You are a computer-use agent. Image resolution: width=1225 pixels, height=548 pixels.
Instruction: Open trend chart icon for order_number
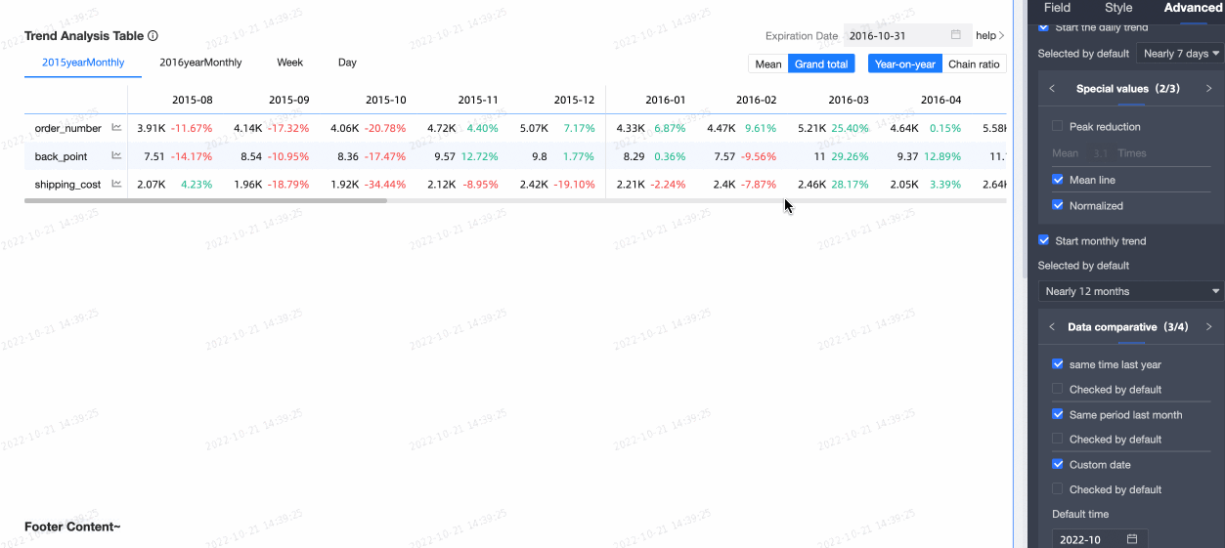click(116, 127)
